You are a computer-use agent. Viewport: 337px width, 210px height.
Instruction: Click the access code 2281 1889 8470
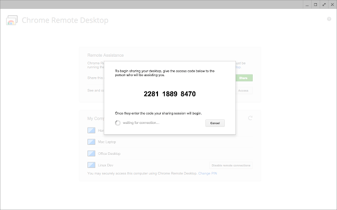170,94
